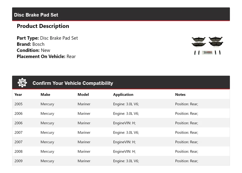
Task: Click EngineVIN: H in the 2008 row
Action: (124, 152)
